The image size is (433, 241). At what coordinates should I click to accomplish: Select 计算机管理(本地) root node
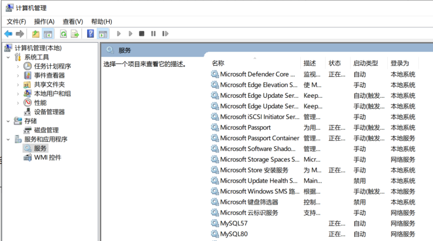tap(38, 48)
